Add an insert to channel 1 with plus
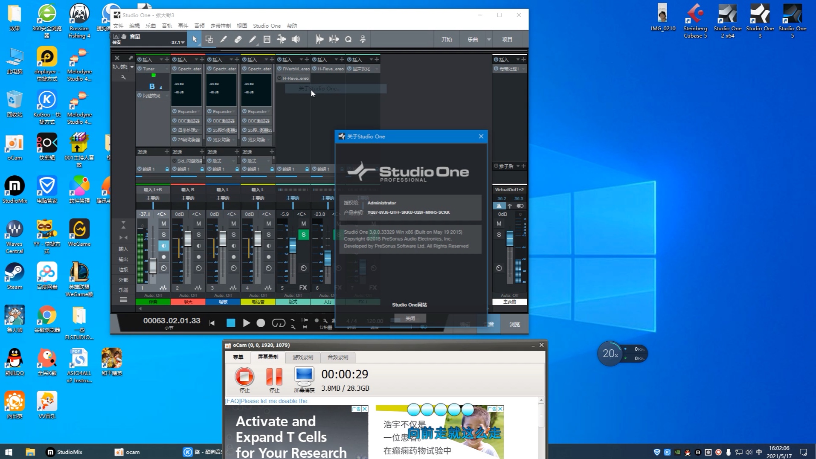816x459 pixels. click(167, 59)
